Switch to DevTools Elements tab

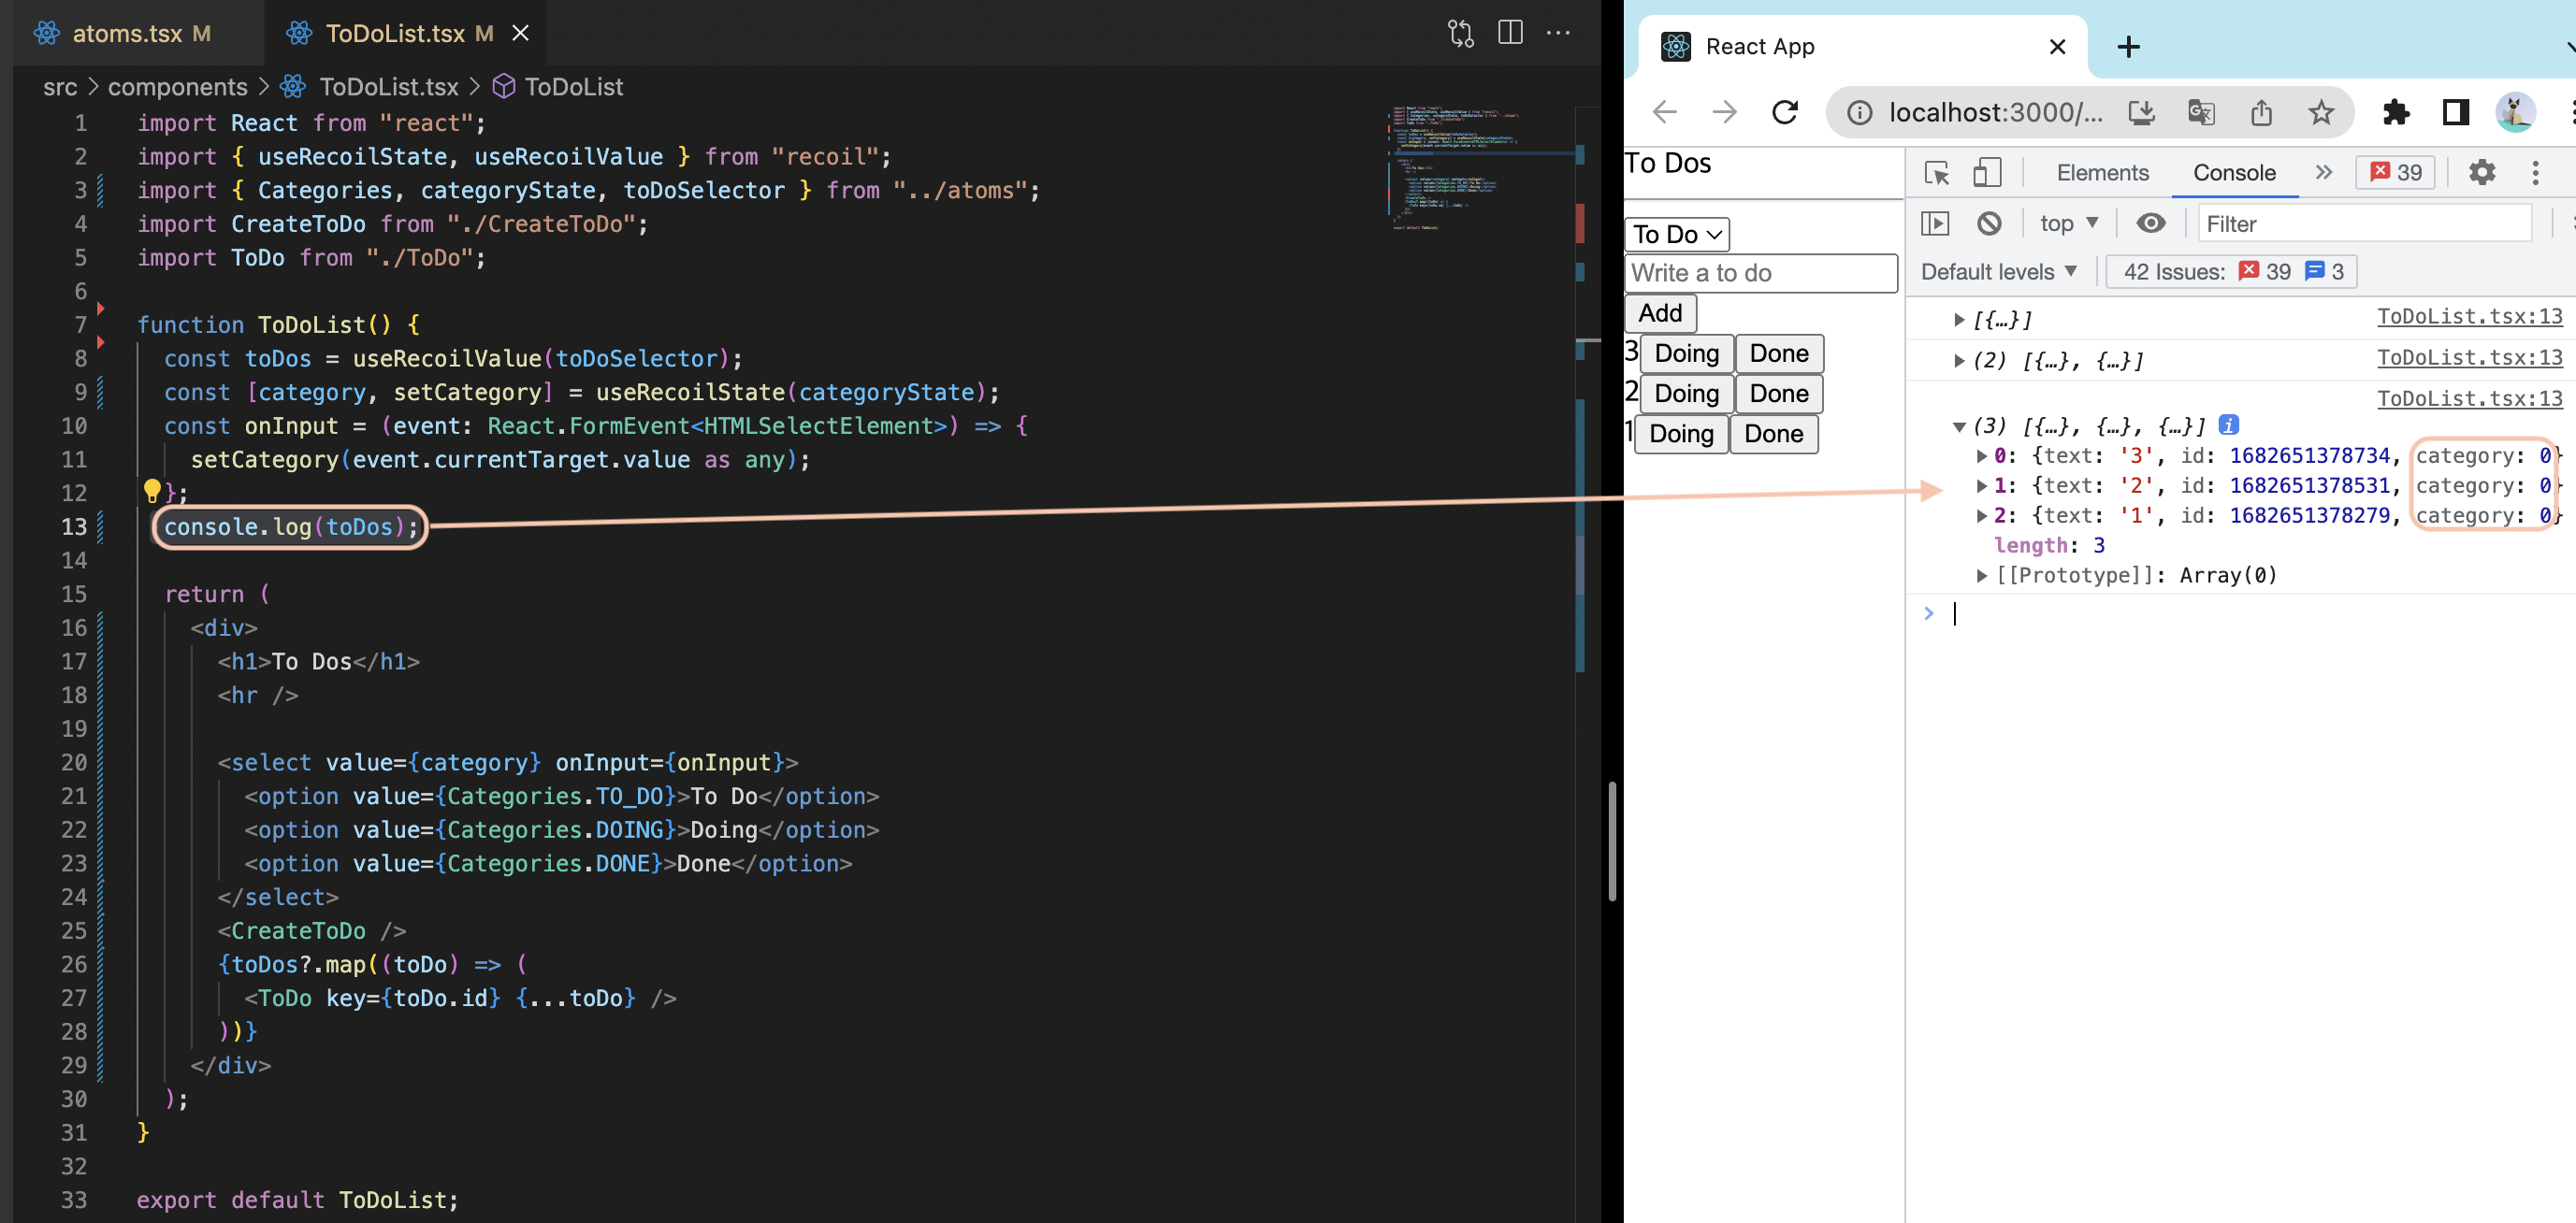[x=2101, y=173]
